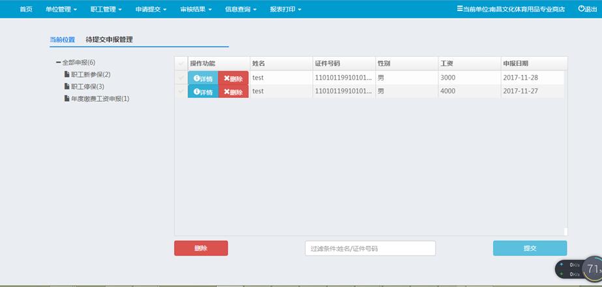
Task: Check the first row's checkbox
Action: [181, 78]
